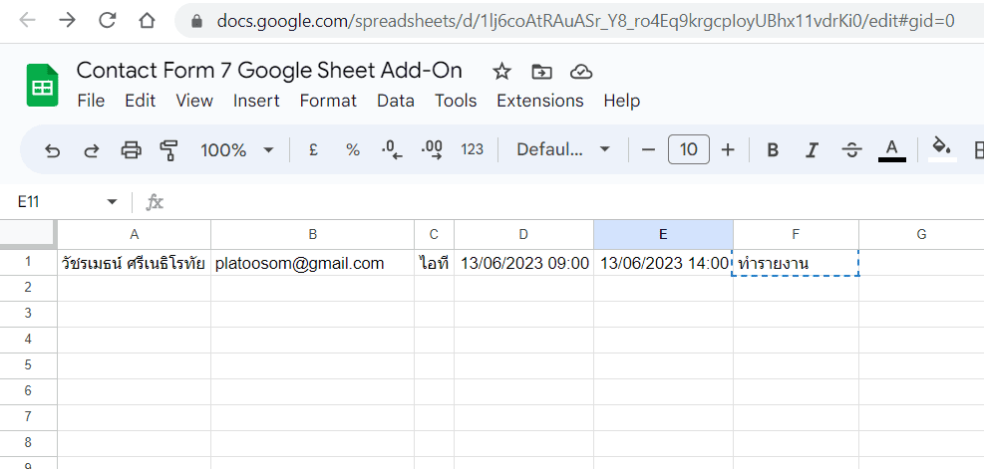984x469 pixels.
Task: Click the Redo arrow icon
Action: [x=91, y=150]
